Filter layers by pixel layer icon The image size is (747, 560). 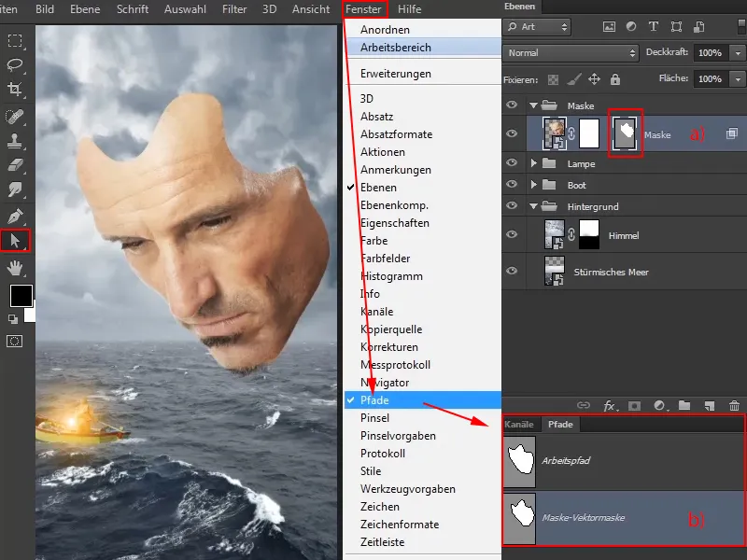609,27
